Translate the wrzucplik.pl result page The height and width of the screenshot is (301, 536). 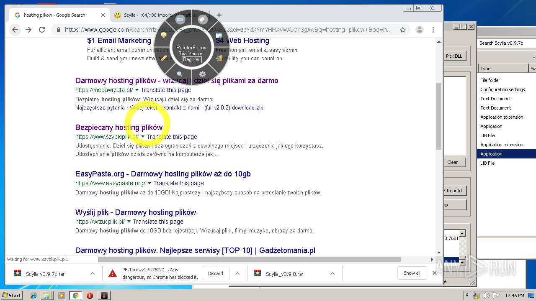[x=158, y=222]
